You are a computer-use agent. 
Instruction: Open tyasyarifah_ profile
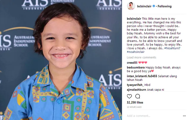(x=135, y=85)
